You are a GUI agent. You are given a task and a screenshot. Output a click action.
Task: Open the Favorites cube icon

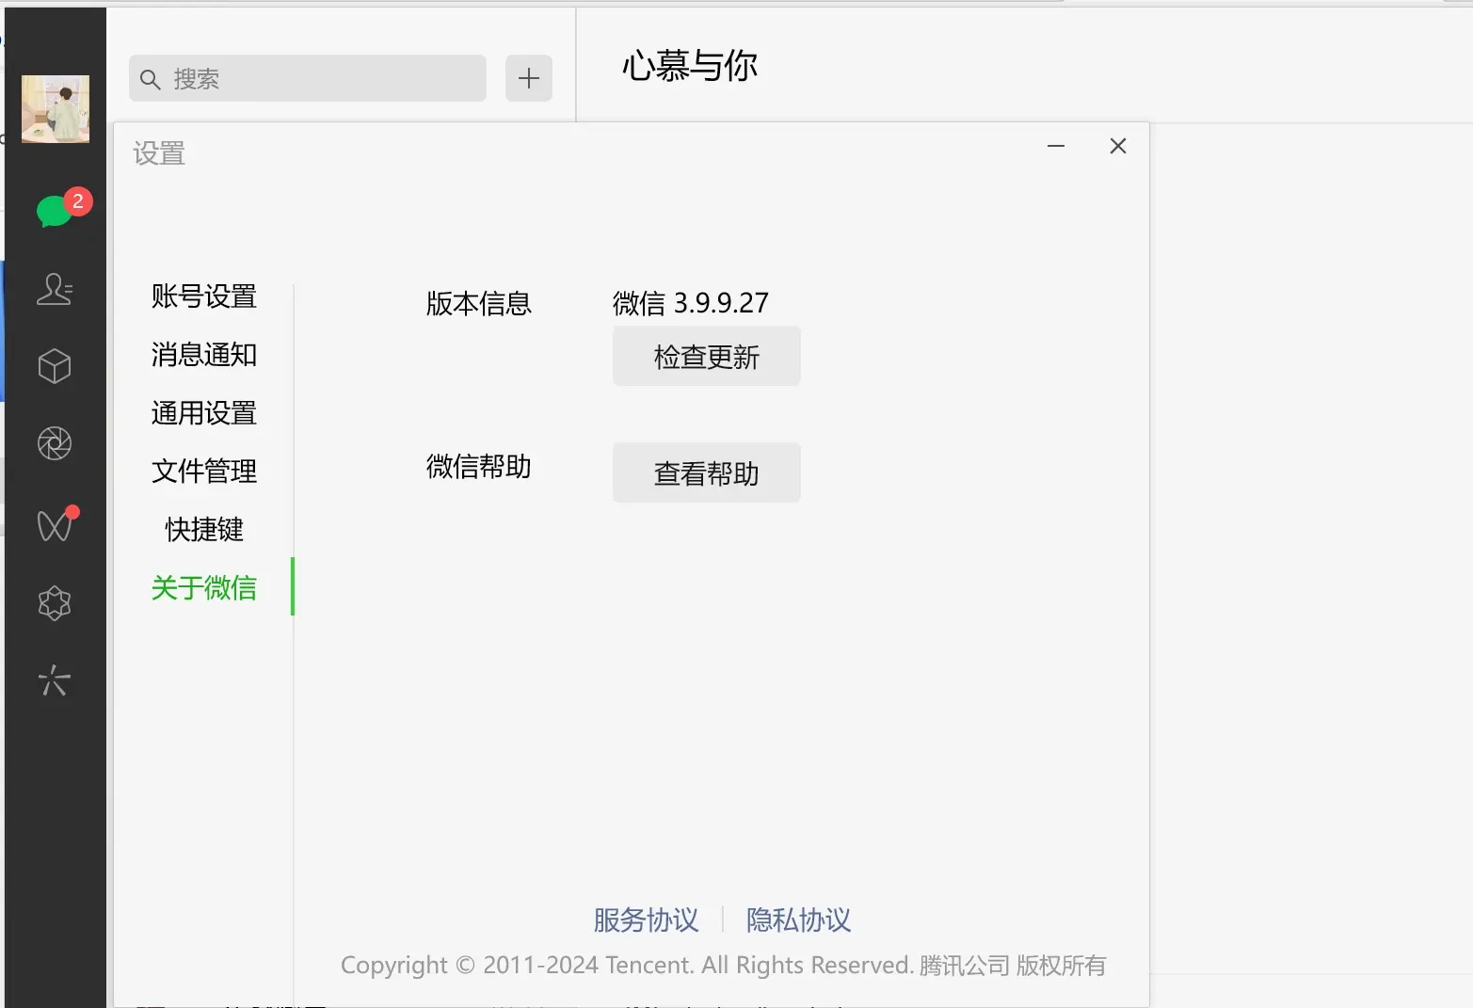click(x=55, y=366)
